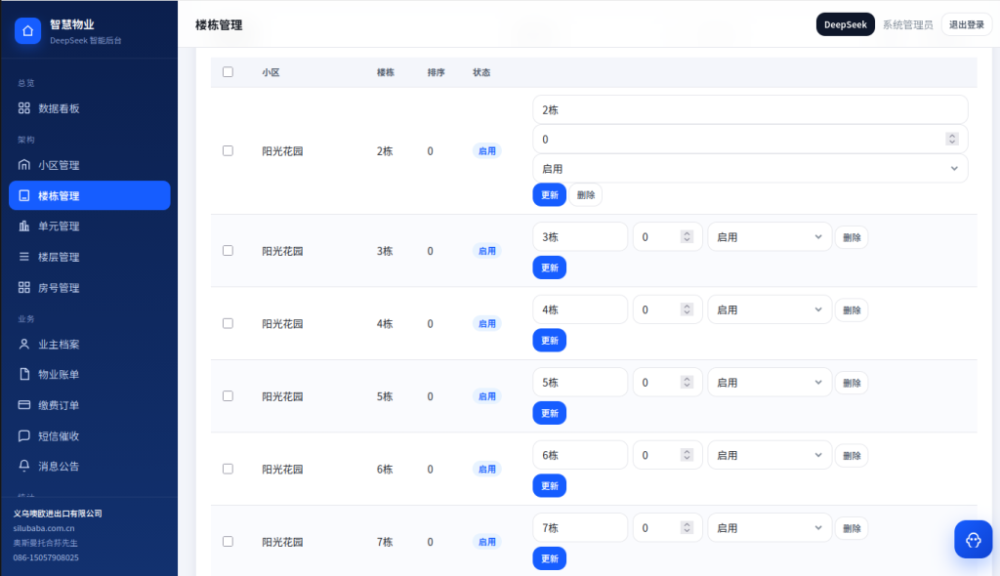Check the 阳光花园 3栋 row checkbox

point(228,251)
